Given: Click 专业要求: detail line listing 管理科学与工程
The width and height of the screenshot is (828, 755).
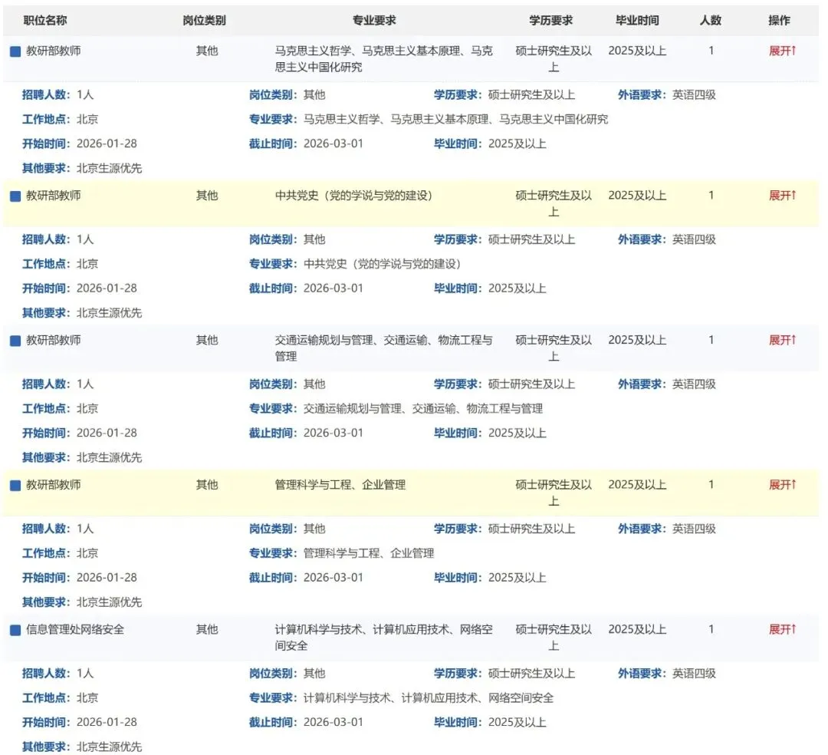Looking at the screenshot, I should click(x=342, y=553).
